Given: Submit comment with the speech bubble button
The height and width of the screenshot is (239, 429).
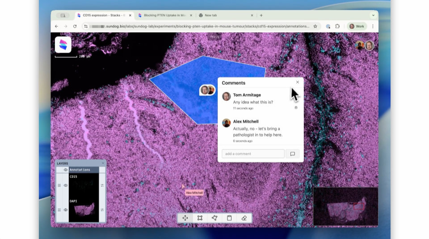Looking at the screenshot, I should coord(293,154).
